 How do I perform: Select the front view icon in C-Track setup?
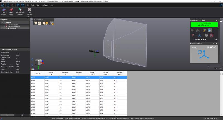pos(40,23)
